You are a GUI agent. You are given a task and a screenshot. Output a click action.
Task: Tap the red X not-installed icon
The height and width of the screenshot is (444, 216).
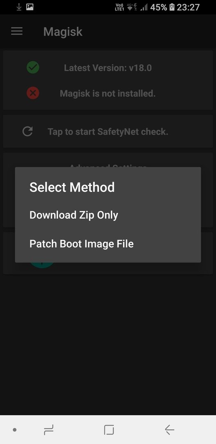tap(33, 93)
